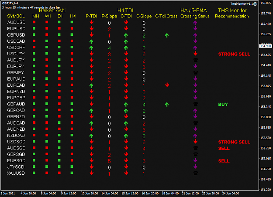Click the P-Slope value 5 for EURSGD

pos(109,161)
